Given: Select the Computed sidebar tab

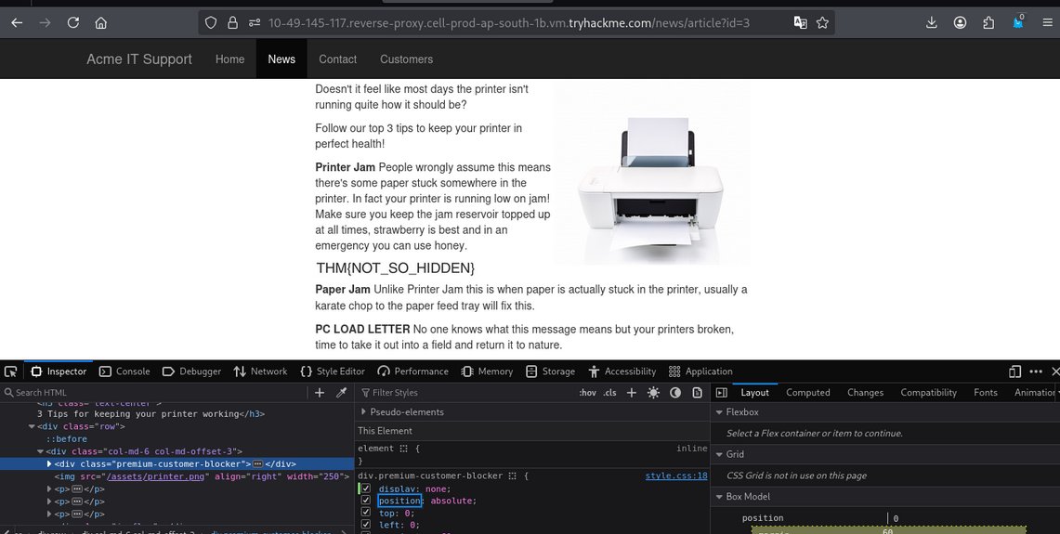Looking at the screenshot, I should click(x=808, y=393).
